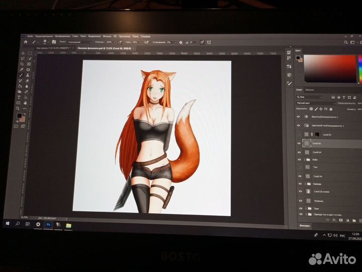Click the gear smoothing options icon
This screenshot has width=362, height=272.
click(181, 42)
